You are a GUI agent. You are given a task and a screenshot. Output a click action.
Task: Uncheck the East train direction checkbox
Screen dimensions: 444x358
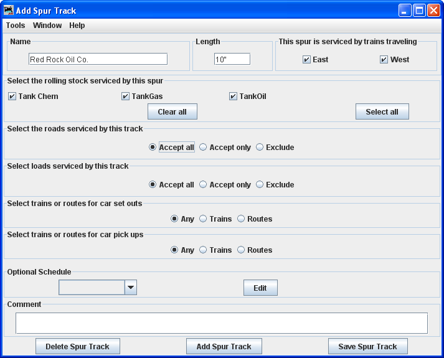click(306, 60)
